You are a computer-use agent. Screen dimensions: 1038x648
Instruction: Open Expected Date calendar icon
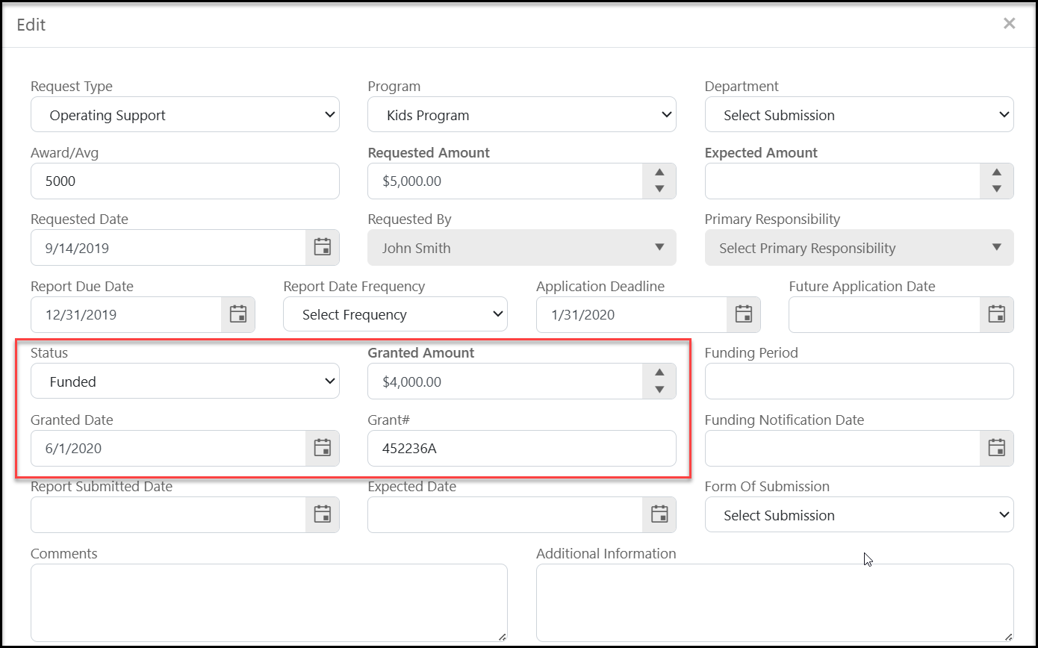pos(659,514)
